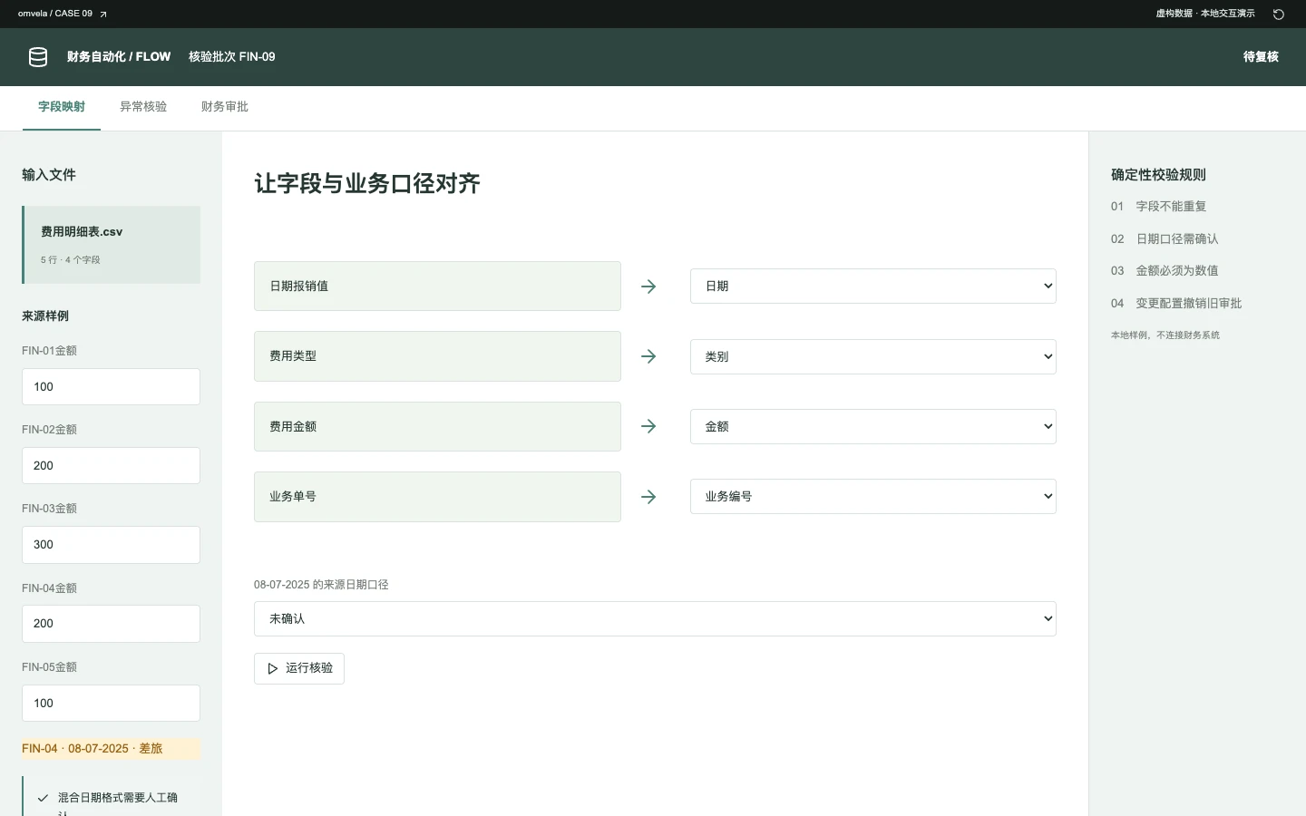Click the 输入文件 heading

(x=49, y=175)
